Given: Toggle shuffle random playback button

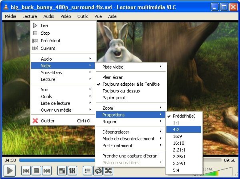Looking at the screenshot, I should coord(108,171).
